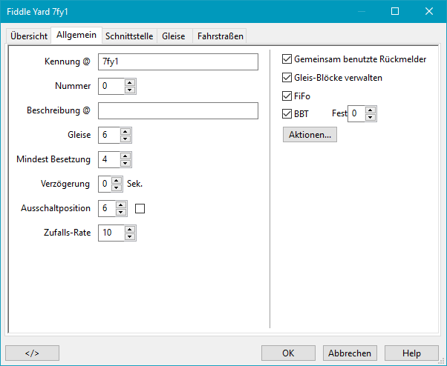Image resolution: width=447 pixels, height=366 pixels.
Task: Click the Kennung field containing 7fy1
Action: pos(177,61)
